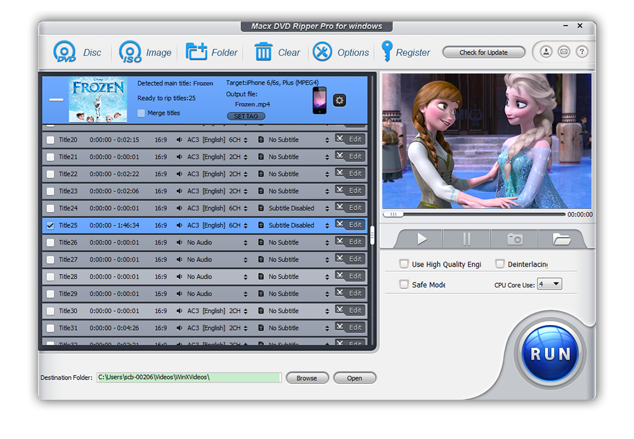Open the Folder source button
Image resolution: width=634 pixels, height=439 pixels.
pos(212,52)
